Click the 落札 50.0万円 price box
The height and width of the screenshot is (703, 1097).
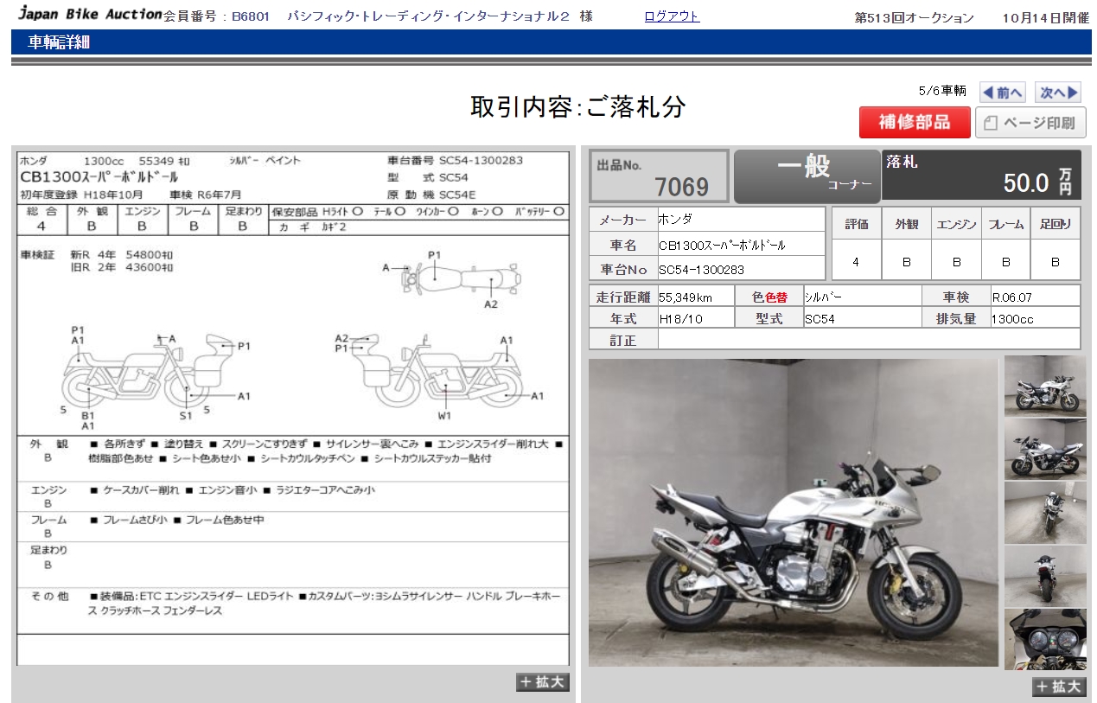(x=981, y=176)
